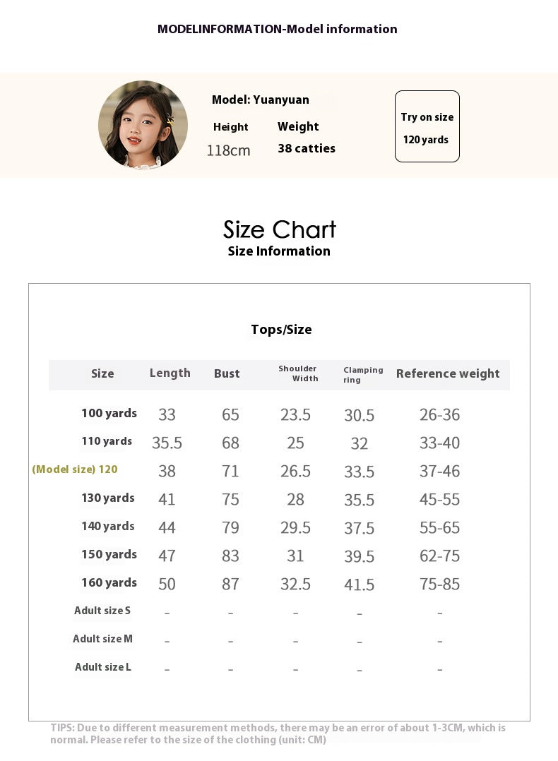Click the Length column header
558x761 pixels.
pos(170,373)
